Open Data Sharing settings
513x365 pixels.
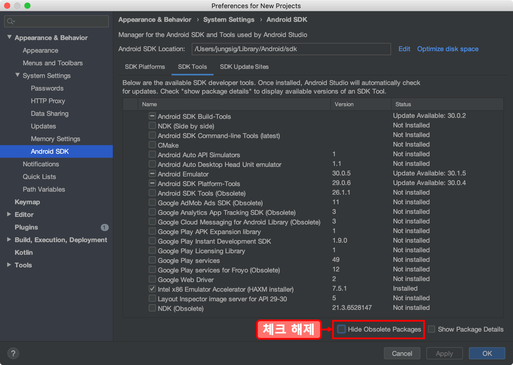(50, 113)
